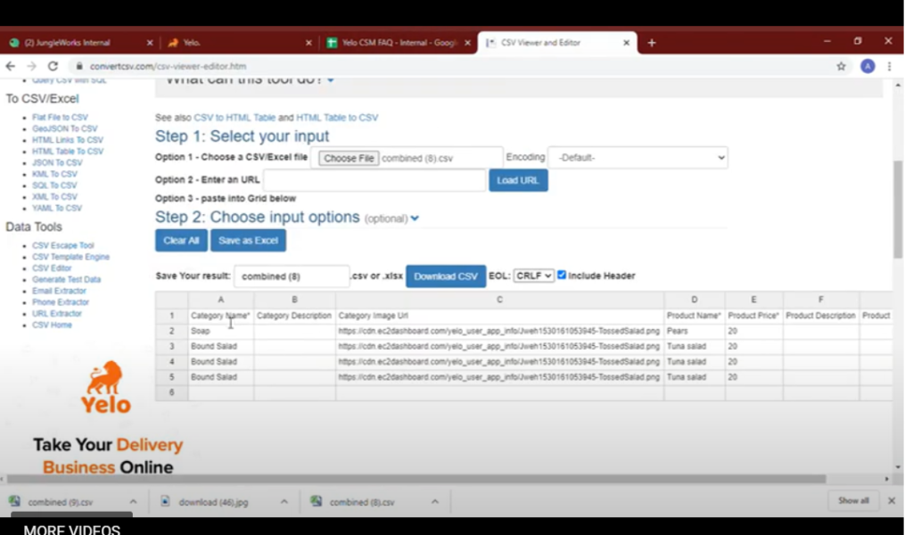The width and height of the screenshot is (913, 535).
Task: Open a new browser tab with plus icon
Action: point(652,42)
